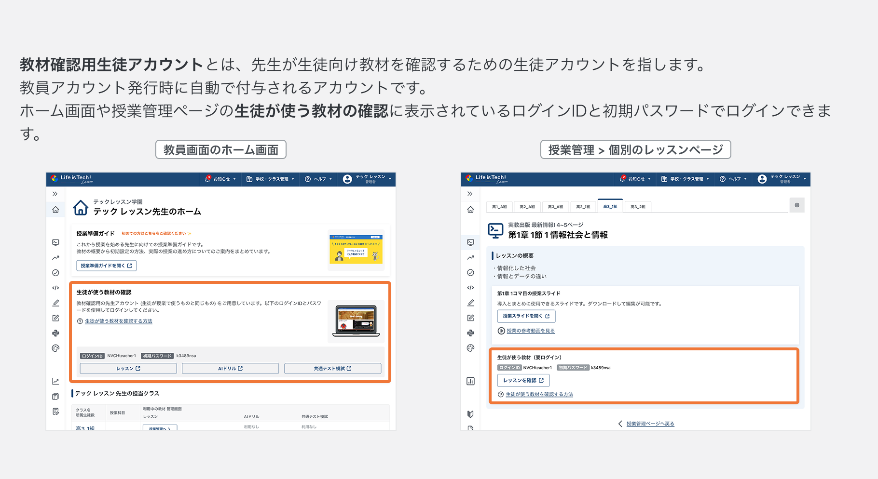The image size is (878, 479).
Task: Open the code brackets sidebar icon in the lesson page screenshot
Action: coord(470,288)
